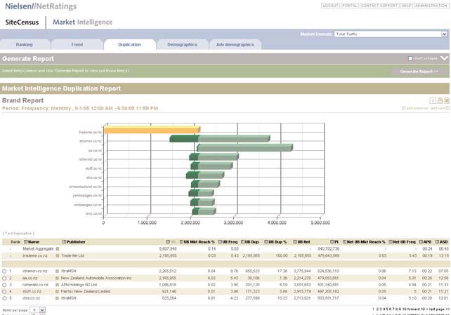Viewport: 451px width, 315px height.
Task: Click the report info icon
Action: pyautogui.click(x=432, y=101)
